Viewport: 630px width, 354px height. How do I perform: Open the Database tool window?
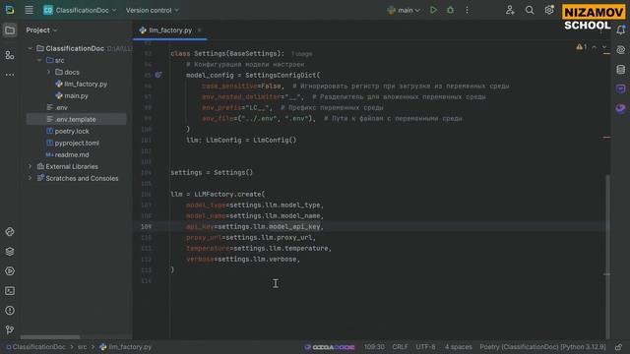click(x=621, y=70)
